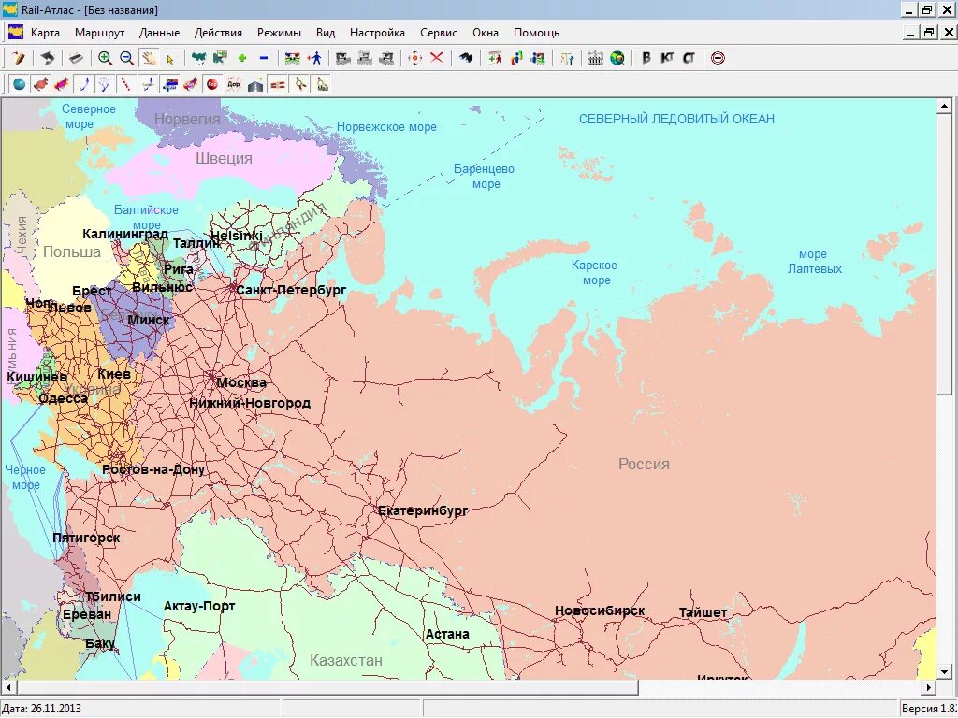Click the binoculars search icon
Image resolution: width=958 pixels, height=718 pixels.
pyautogui.click(x=466, y=58)
